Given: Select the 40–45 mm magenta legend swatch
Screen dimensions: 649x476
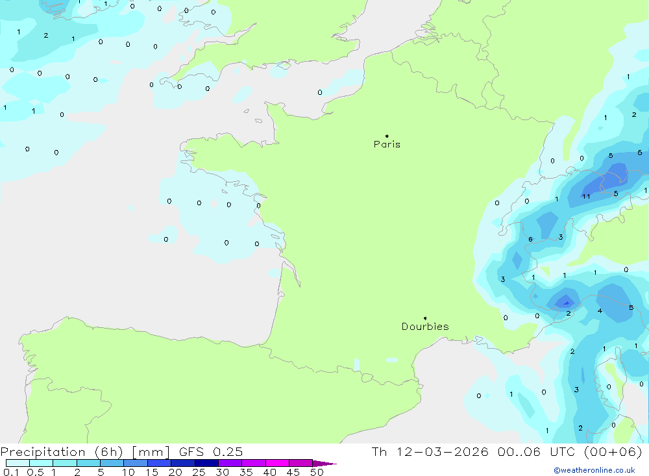Looking at the screenshot, I should 277,463.
